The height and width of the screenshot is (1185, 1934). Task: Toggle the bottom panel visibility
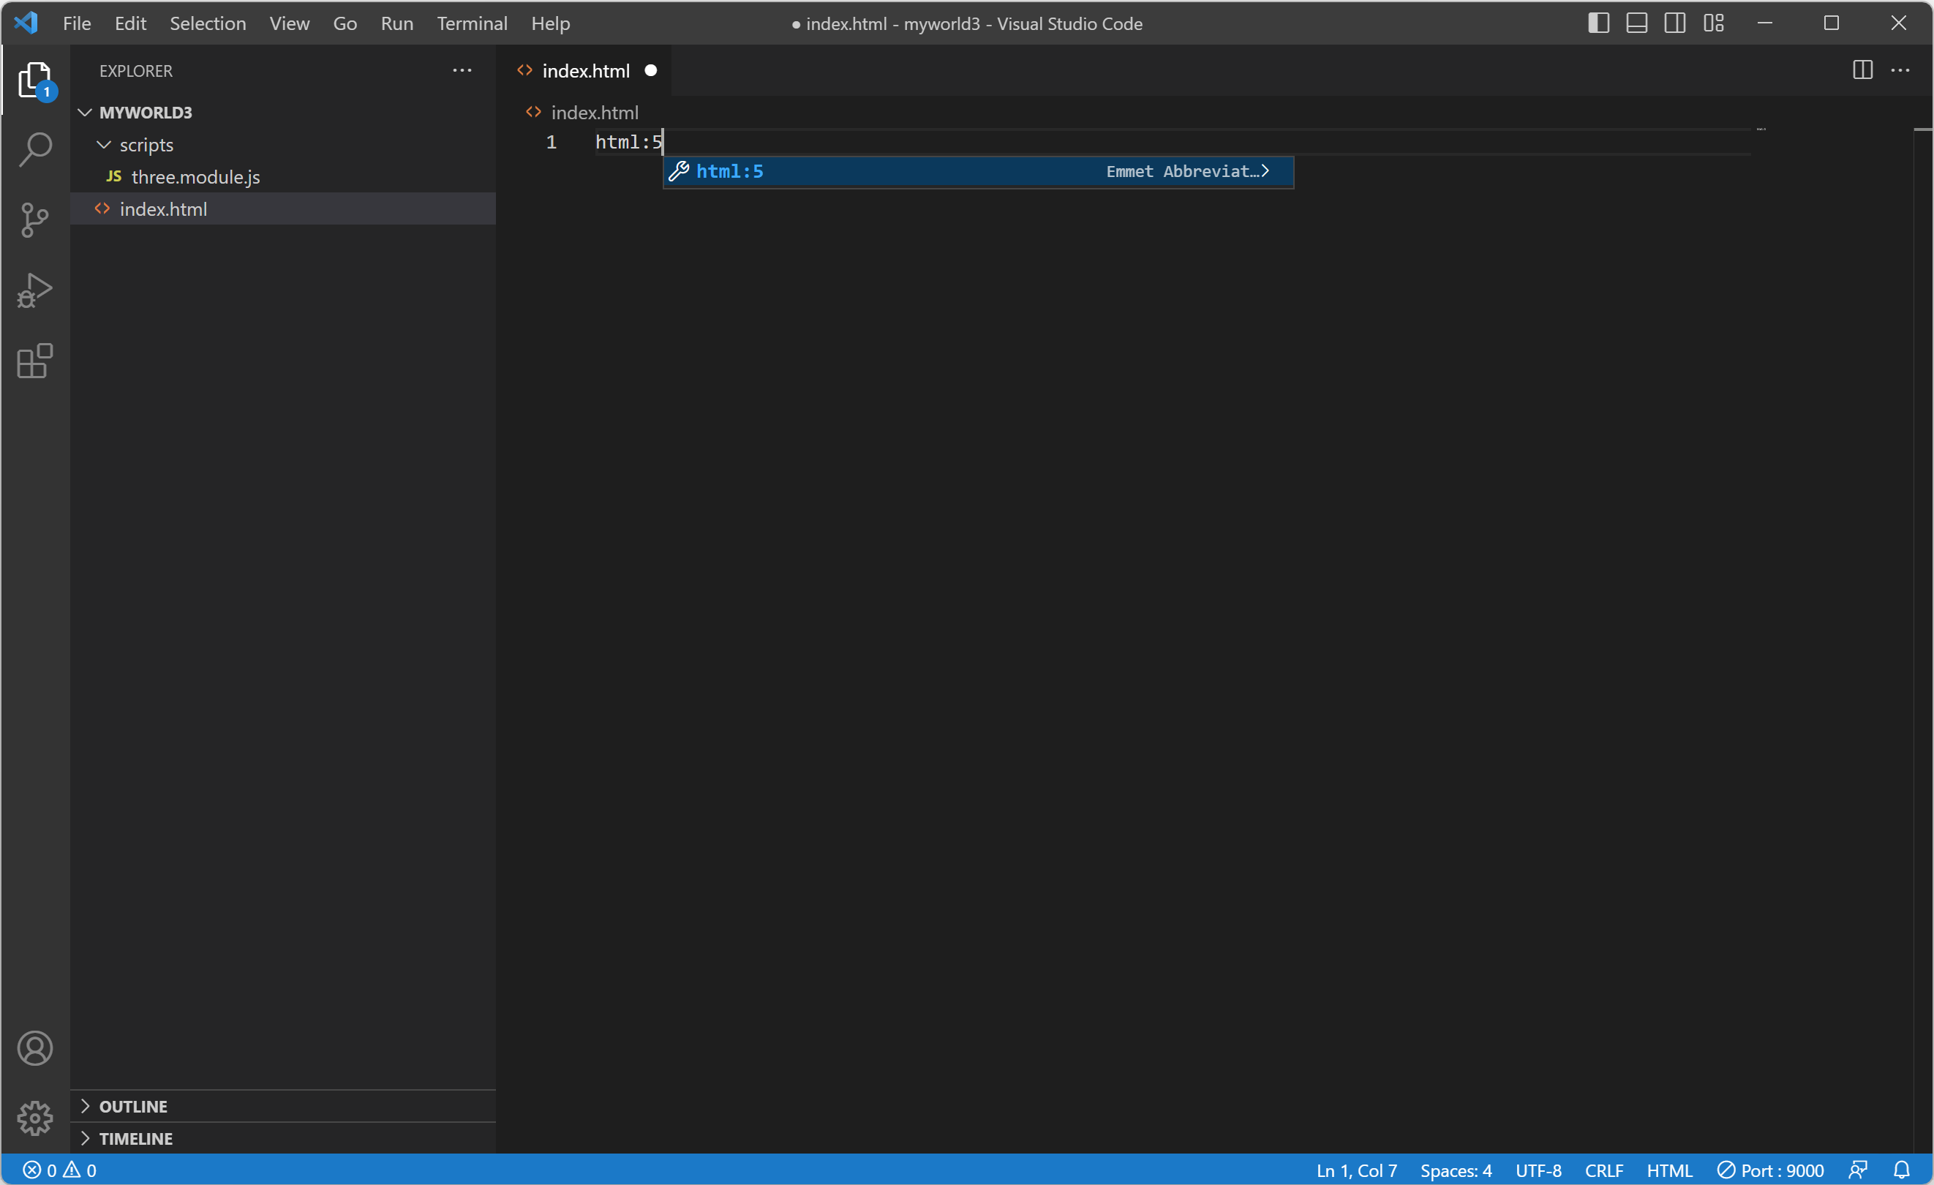[x=1636, y=23]
